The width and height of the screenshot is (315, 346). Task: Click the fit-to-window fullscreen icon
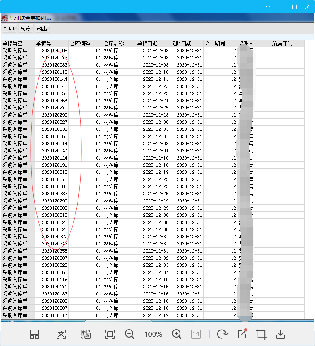[110, 334]
